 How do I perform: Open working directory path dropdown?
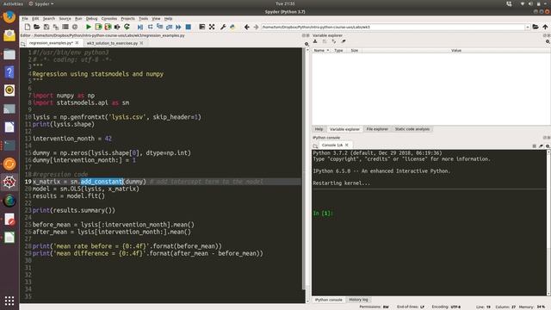(x=528, y=27)
